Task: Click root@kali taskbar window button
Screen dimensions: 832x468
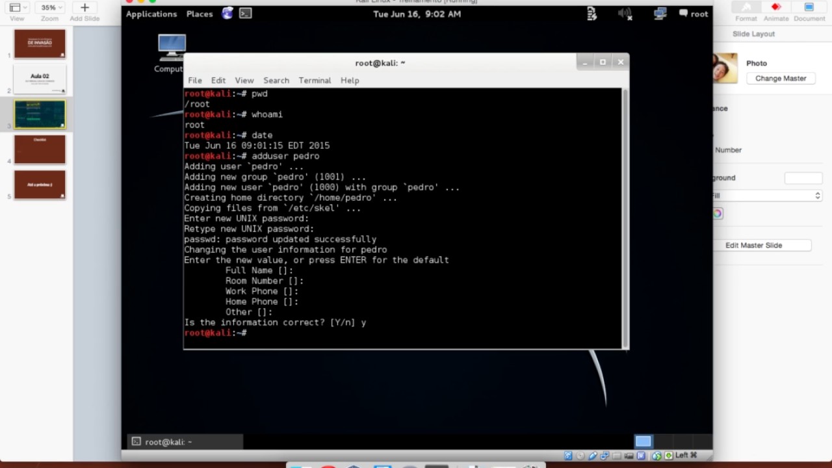Action: coord(185,442)
